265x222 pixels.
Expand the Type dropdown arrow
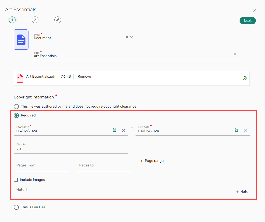131,37
